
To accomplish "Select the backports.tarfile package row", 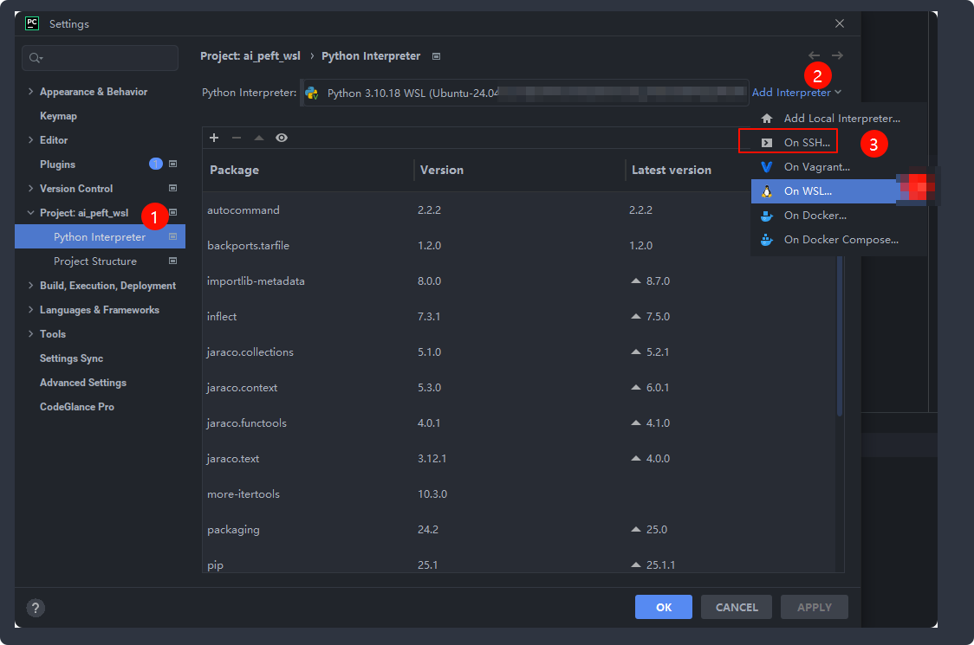I will pyautogui.click(x=519, y=246).
